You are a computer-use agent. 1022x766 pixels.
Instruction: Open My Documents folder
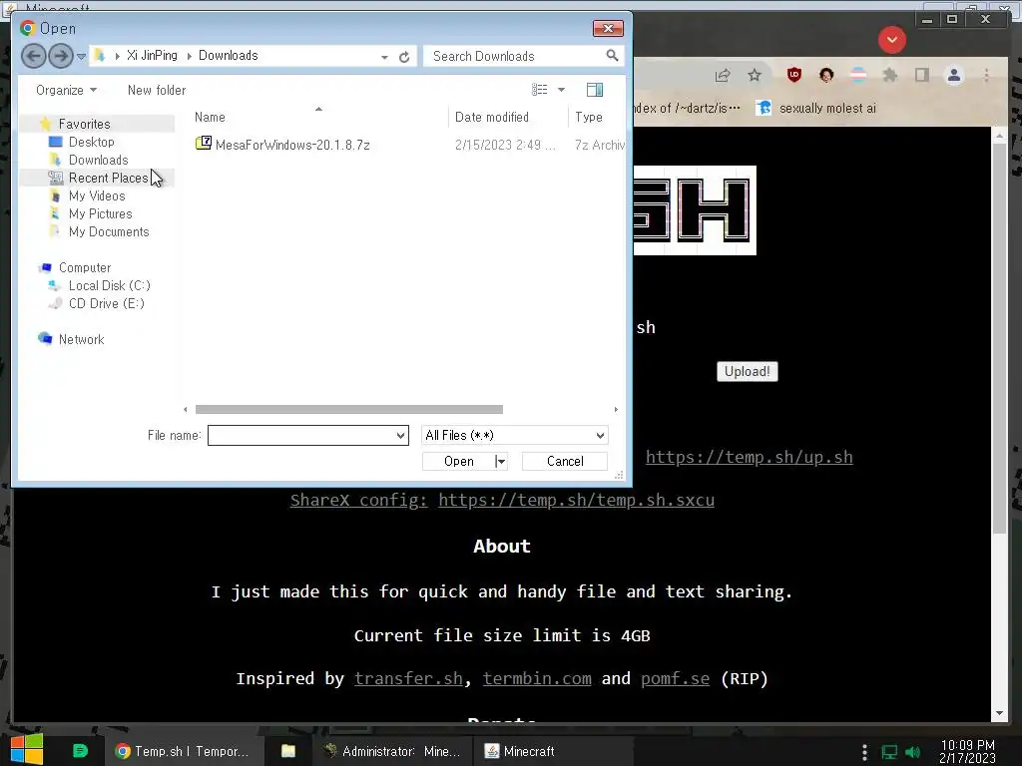(109, 231)
